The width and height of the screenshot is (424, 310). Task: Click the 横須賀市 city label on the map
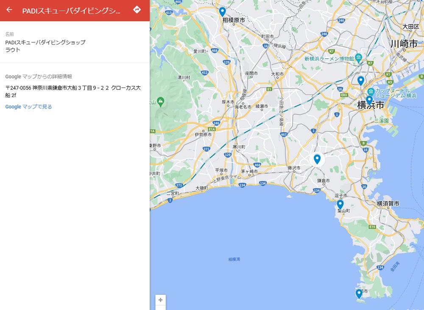(x=388, y=204)
